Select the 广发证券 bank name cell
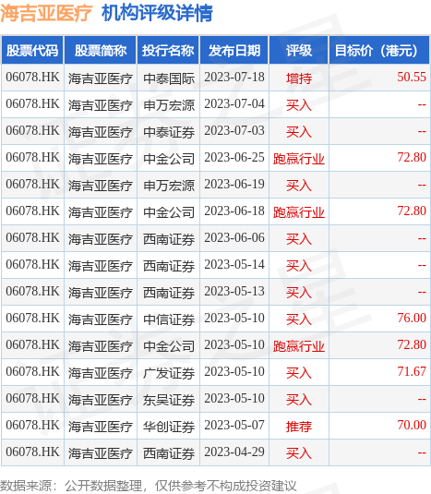 point(169,373)
